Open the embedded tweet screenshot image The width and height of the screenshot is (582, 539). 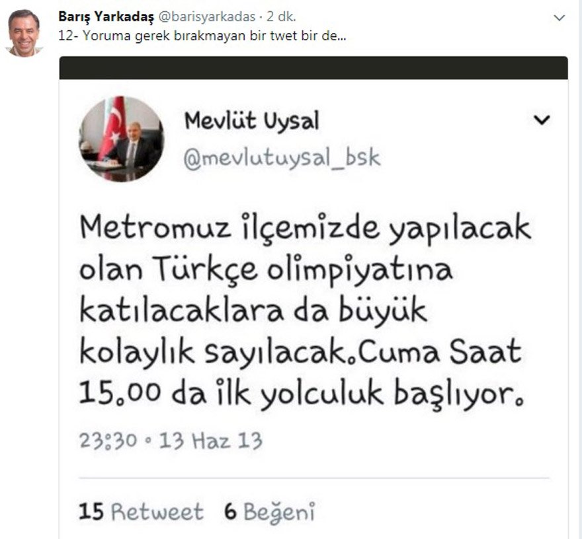313,298
